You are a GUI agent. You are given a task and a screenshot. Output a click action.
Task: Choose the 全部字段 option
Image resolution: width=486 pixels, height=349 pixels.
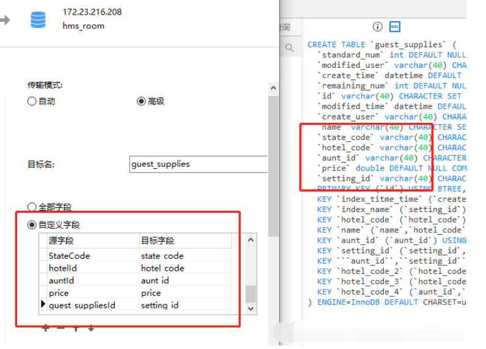click(x=32, y=207)
